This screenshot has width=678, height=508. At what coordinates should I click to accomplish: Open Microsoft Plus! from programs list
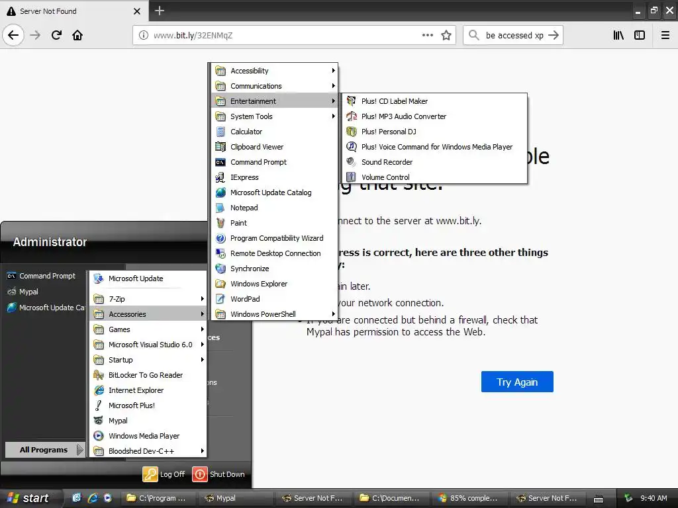click(148, 405)
